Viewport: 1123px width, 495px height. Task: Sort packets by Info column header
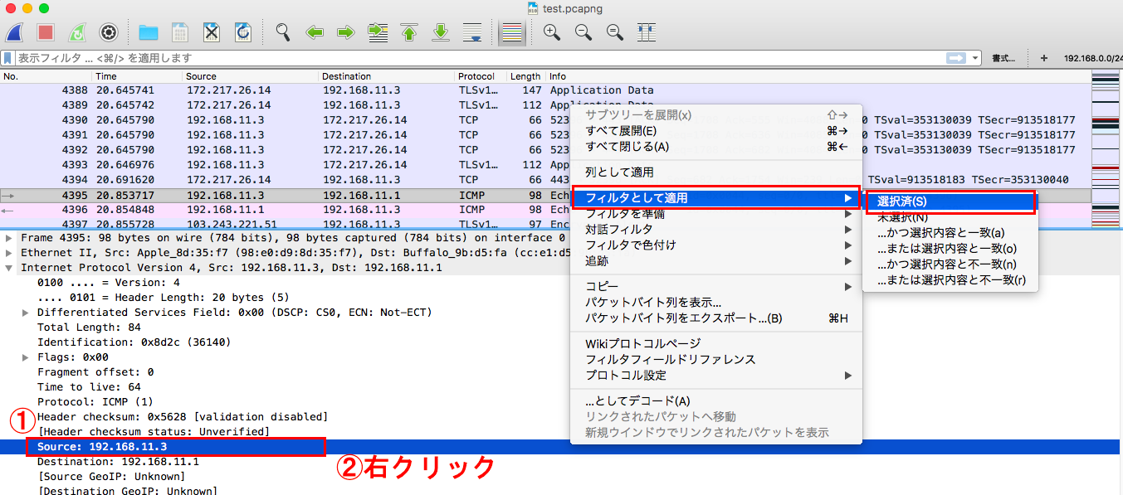tap(818, 76)
